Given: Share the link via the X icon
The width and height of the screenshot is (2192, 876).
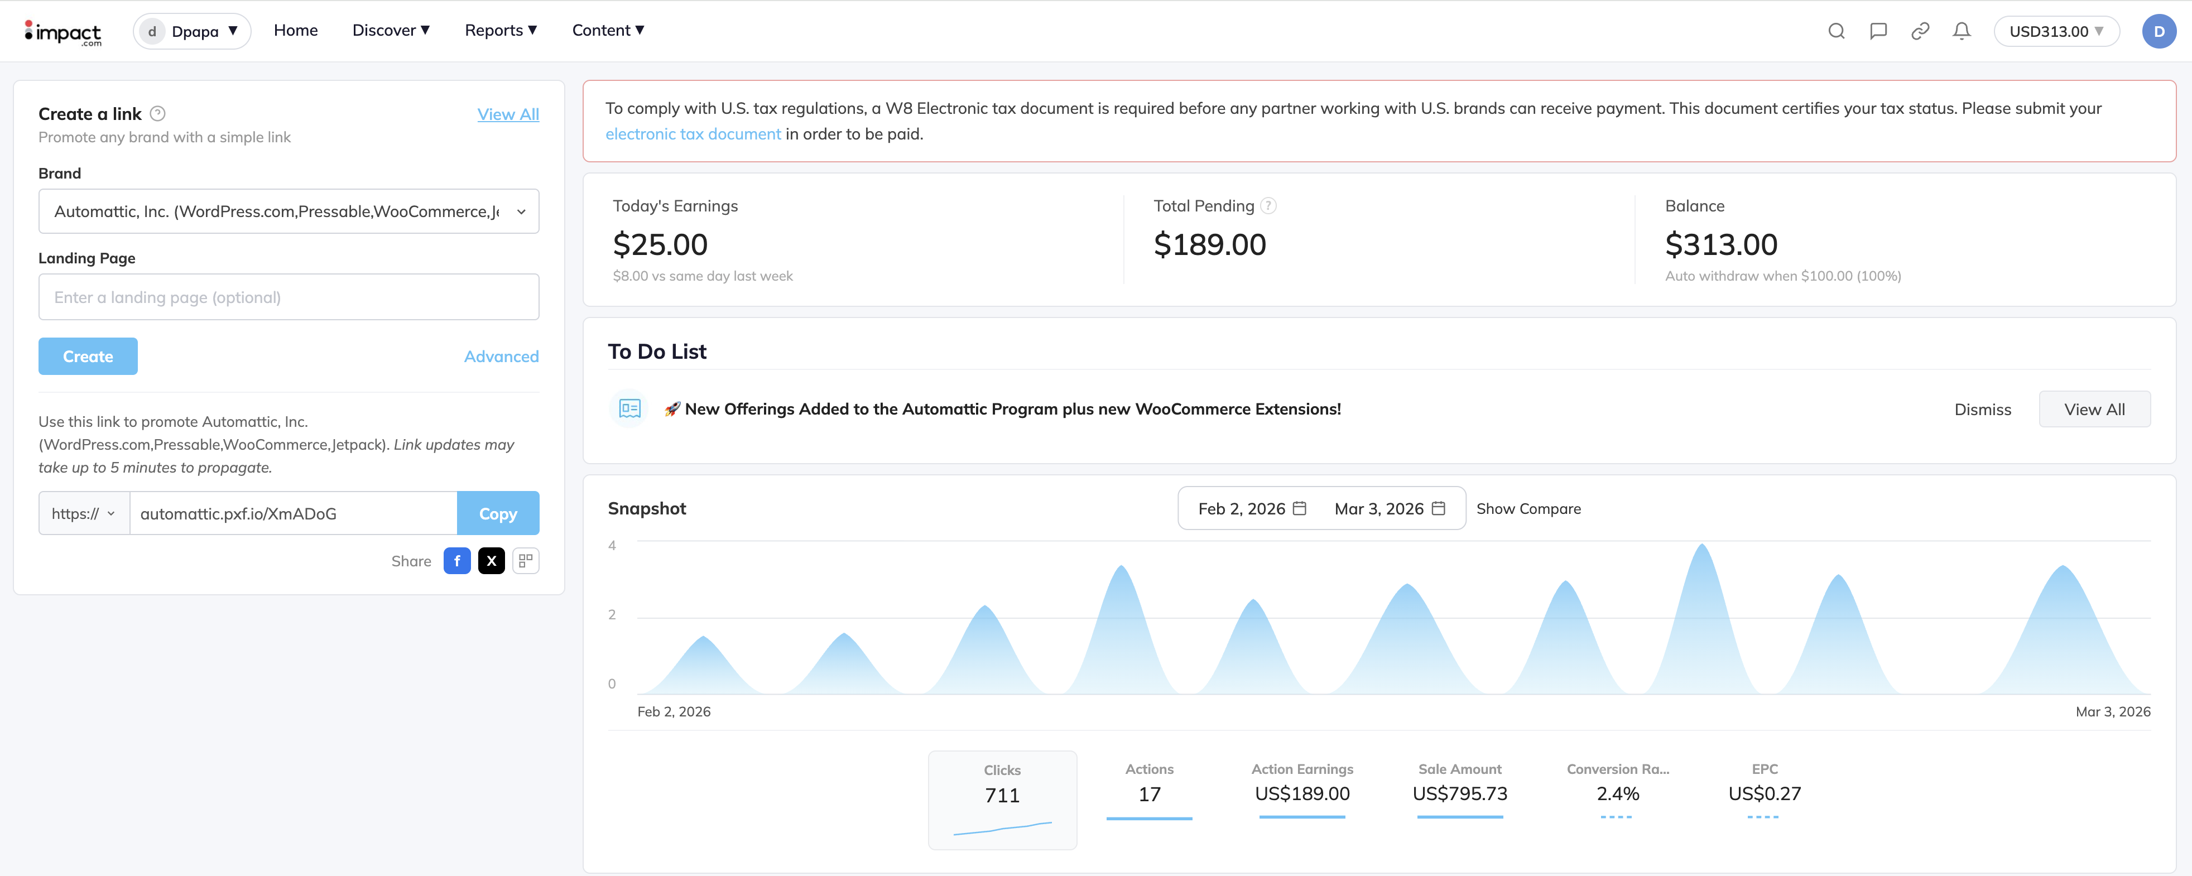Looking at the screenshot, I should 491,560.
